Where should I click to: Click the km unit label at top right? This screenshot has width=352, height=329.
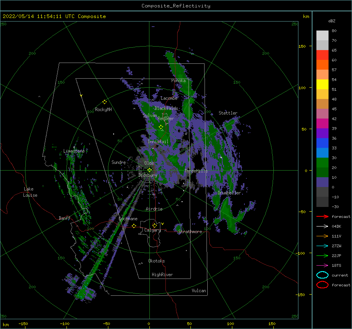coord(306,16)
